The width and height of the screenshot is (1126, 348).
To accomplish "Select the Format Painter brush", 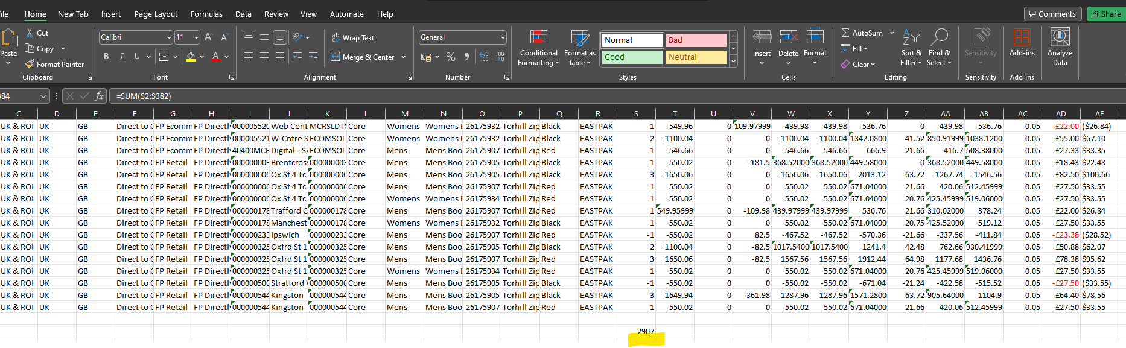I will pyautogui.click(x=30, y=64).
